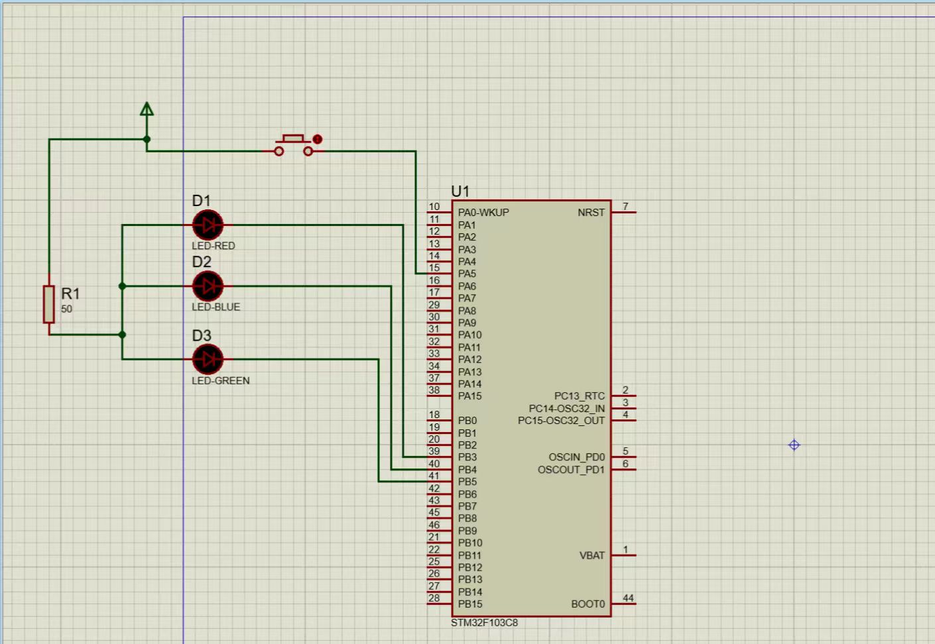Click the PA15 pin label
935x644 pixels.
(470, 396)
